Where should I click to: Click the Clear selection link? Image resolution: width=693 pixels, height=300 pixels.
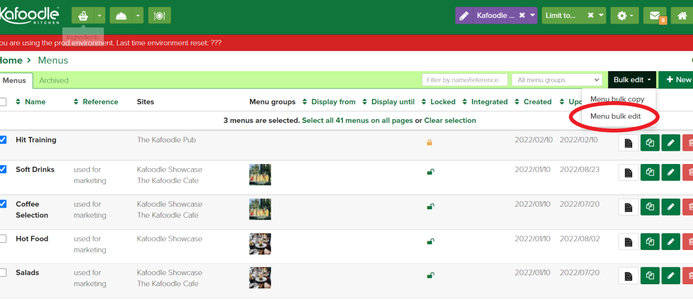click(x=450, y=120)
